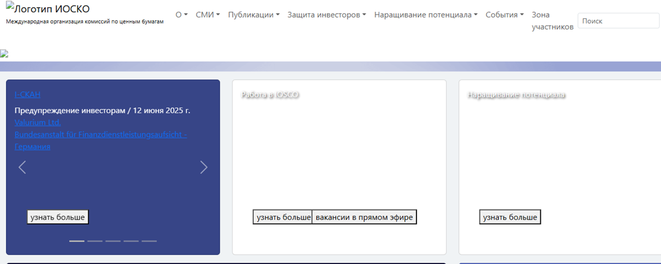661x264 pixels.
Task: Click узнать больше in I-СКАН card
Action: pyautogui.click(x=58, y=217)
